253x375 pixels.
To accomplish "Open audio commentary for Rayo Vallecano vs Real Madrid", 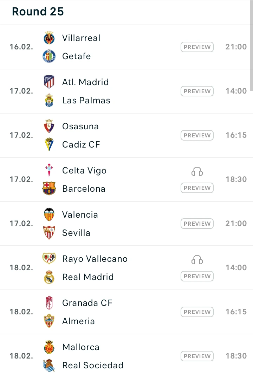I will click(x=197, y=260).
